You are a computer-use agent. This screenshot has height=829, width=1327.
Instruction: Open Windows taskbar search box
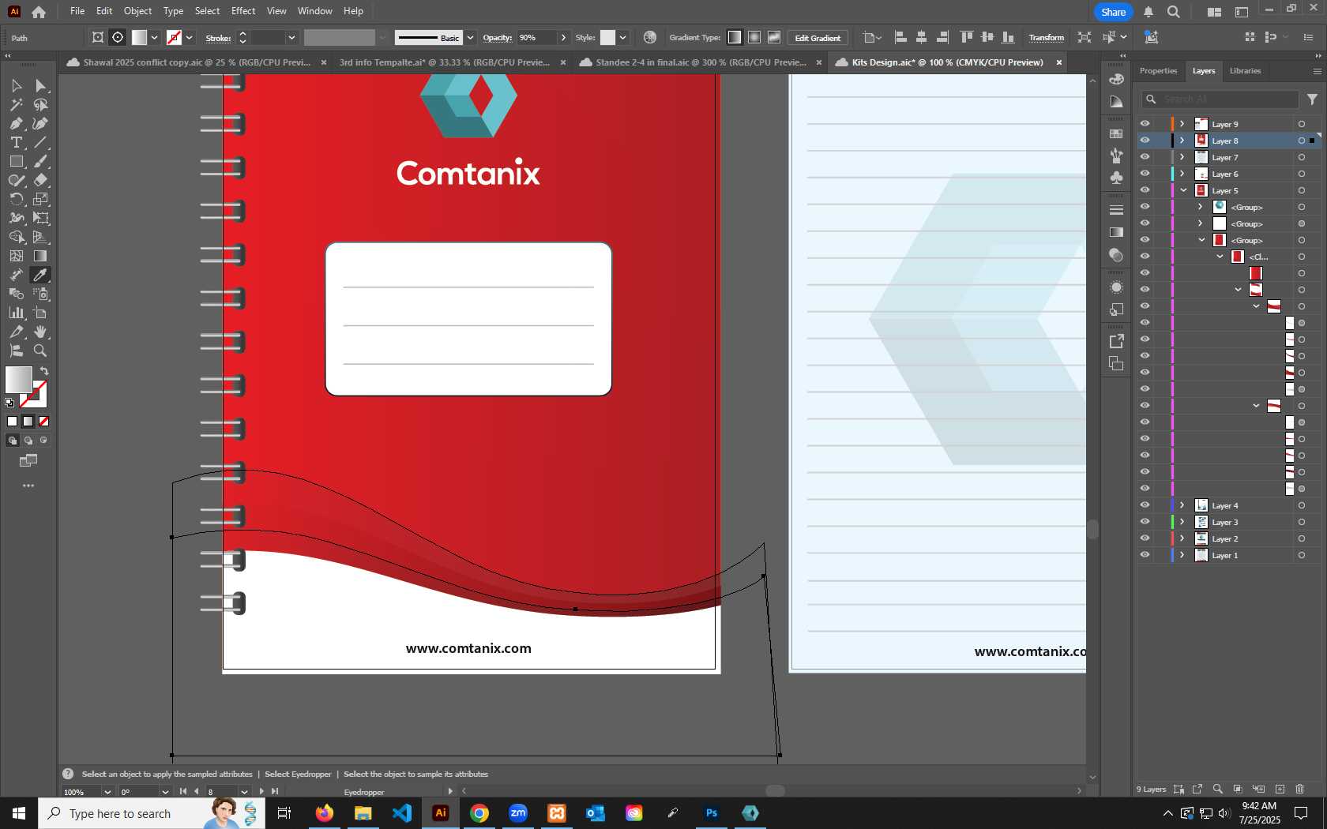(x=152, y=813)
